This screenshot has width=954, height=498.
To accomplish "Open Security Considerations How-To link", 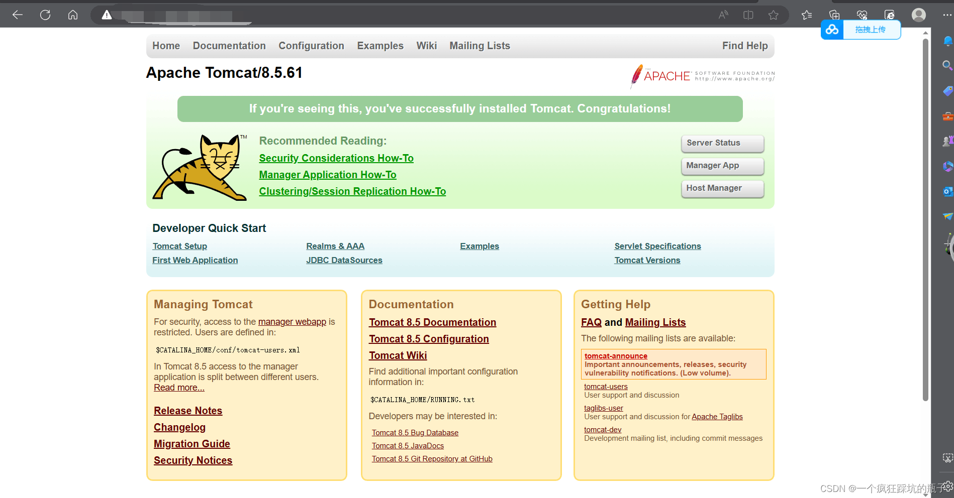I will [x=336, y=158].
